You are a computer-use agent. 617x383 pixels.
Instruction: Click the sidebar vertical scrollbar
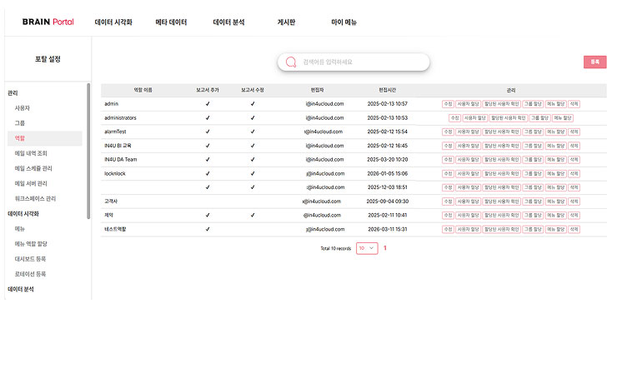click(x=88, y=151)
